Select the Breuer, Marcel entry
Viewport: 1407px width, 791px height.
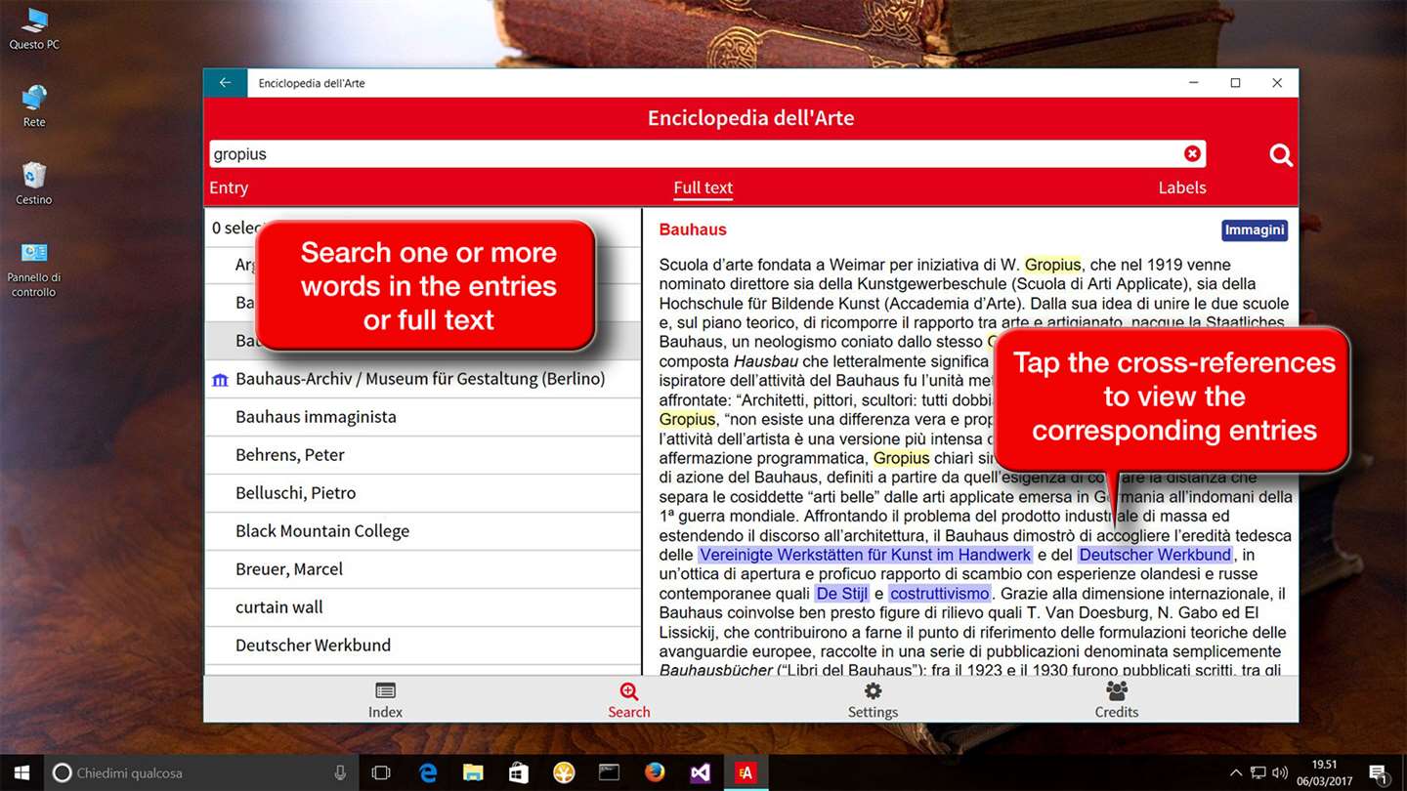(x=423, y=569)
